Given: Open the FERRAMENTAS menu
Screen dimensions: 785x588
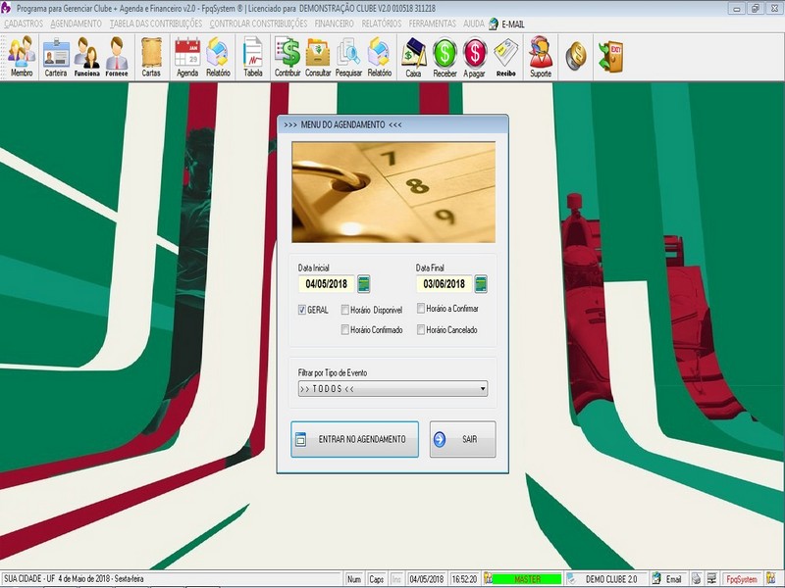Looking at the screenshot, I should pos(432,23).
